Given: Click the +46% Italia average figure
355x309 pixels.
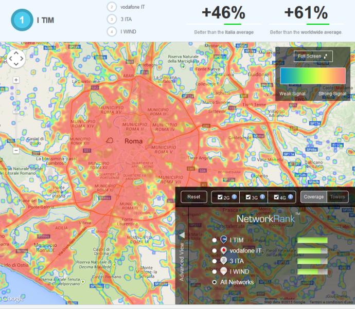Looking at the screenshot, I should point(224,12).
